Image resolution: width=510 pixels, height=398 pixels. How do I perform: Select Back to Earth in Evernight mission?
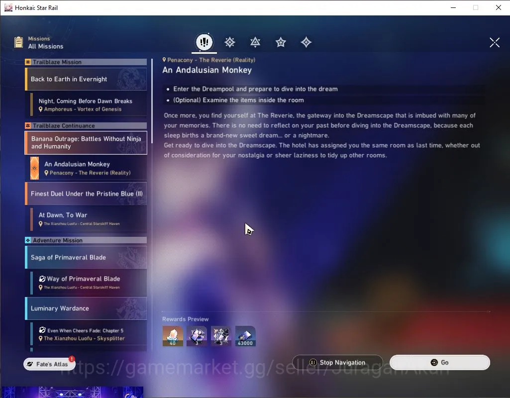pos(86,79)
